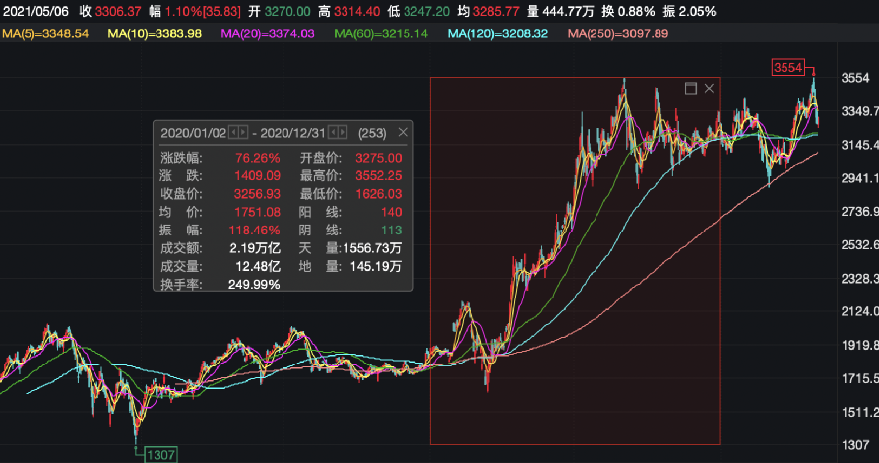Click the 2021/05/06 date in header
The image size is (879, 463).
pyautogui.click(x=34, y=11)
